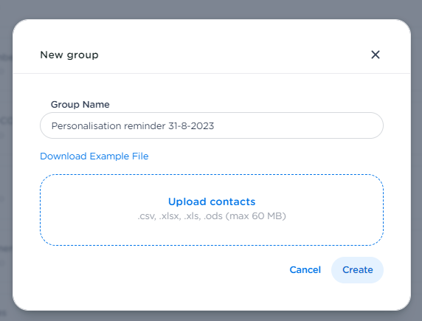Click the supported file formats hint text
The width and height of the screenshot is (422, 321).
(212, 216)
